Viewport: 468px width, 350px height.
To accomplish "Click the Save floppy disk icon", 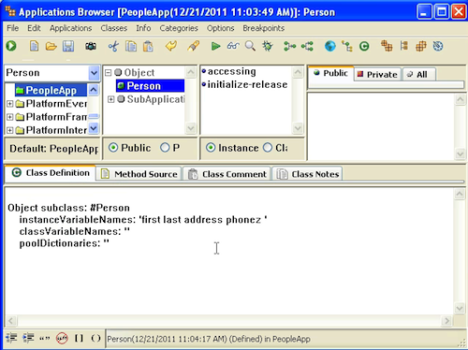I will [68, 46].
